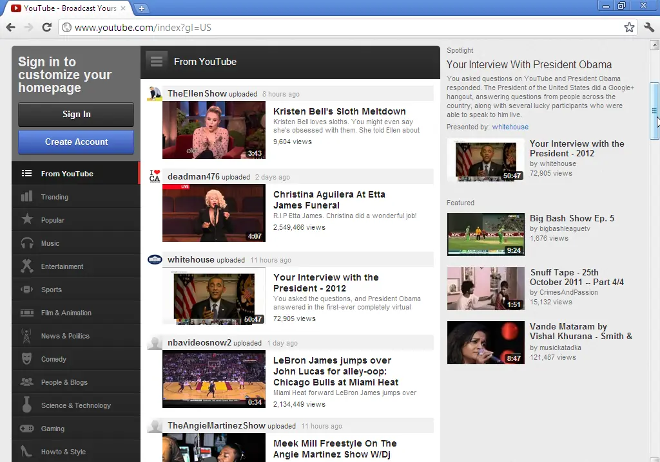Click the vertical scrollbar thumb
Viewport: 660px width, 462px height.
pyautogui.click(x=654, y=111)
